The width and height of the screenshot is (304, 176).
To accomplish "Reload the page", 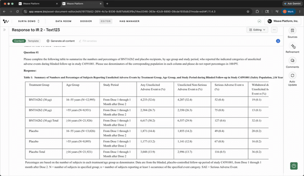I will pyautogui.click(x=17, y=12).
